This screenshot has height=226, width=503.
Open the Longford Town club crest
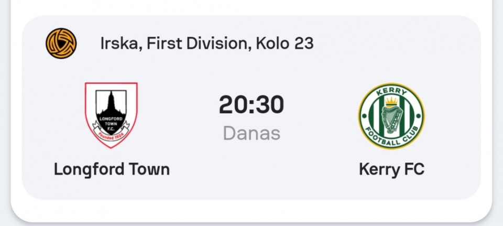[111, 115]
